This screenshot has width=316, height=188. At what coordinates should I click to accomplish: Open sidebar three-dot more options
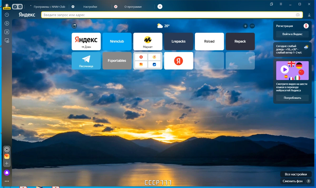point(7,181)
